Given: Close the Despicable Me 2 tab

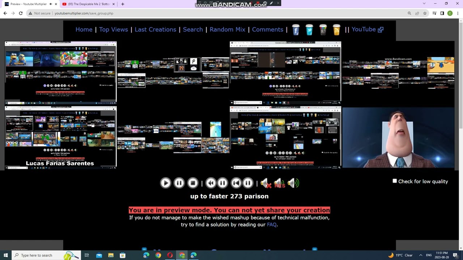Looking at the screenshot, I should point(114,4).
